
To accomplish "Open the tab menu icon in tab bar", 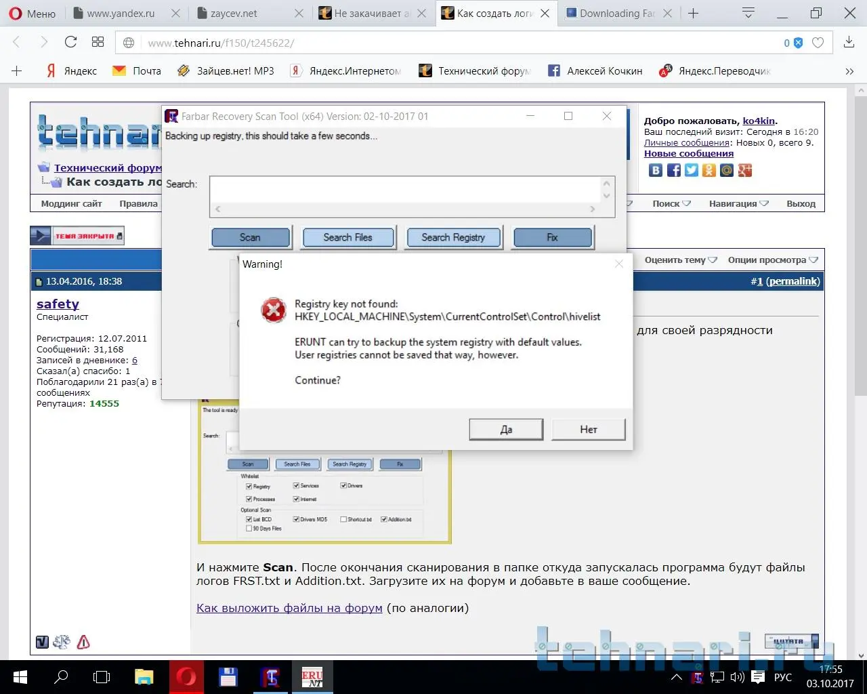I will click(748, 13).
